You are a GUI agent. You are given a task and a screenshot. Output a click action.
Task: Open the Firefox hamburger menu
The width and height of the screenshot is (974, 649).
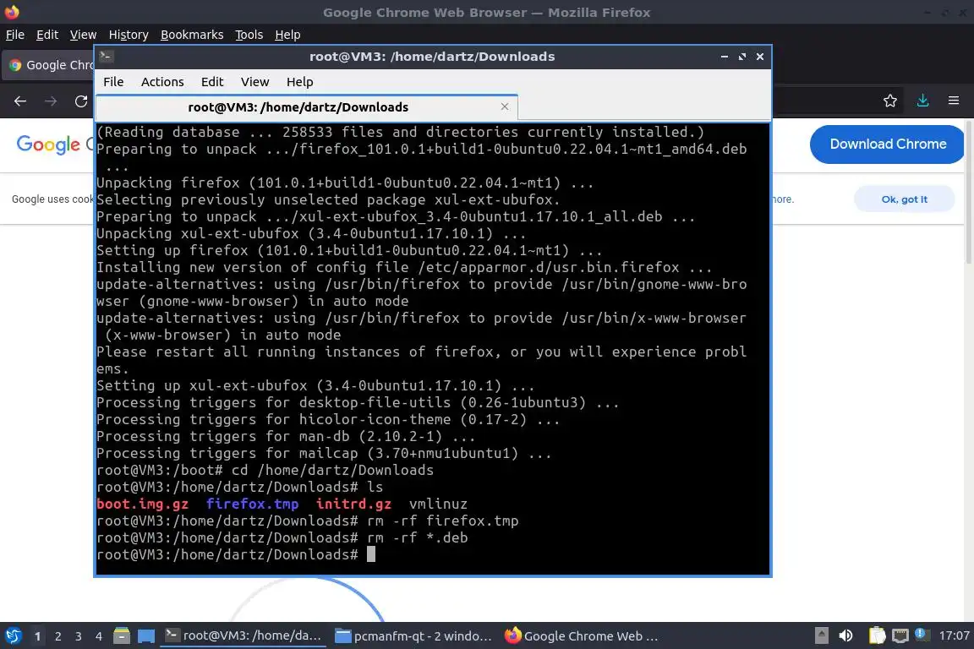point(954,101)
